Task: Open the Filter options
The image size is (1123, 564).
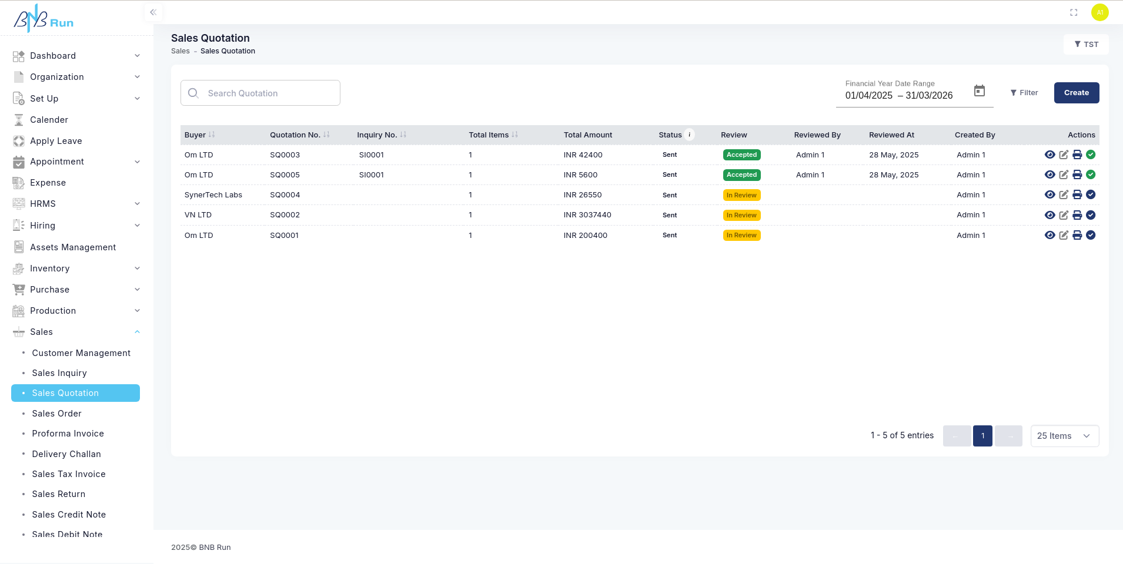Action: point(1024,93)
